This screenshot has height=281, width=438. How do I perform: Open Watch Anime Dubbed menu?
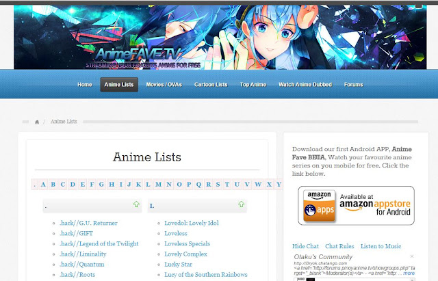click(305, 85)
